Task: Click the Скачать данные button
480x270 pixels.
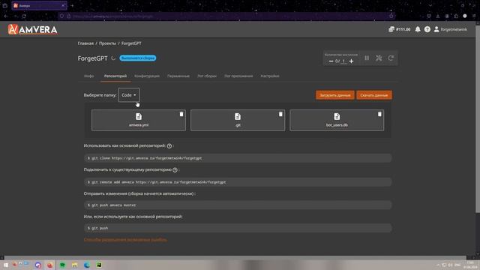Action: (374, 95)
